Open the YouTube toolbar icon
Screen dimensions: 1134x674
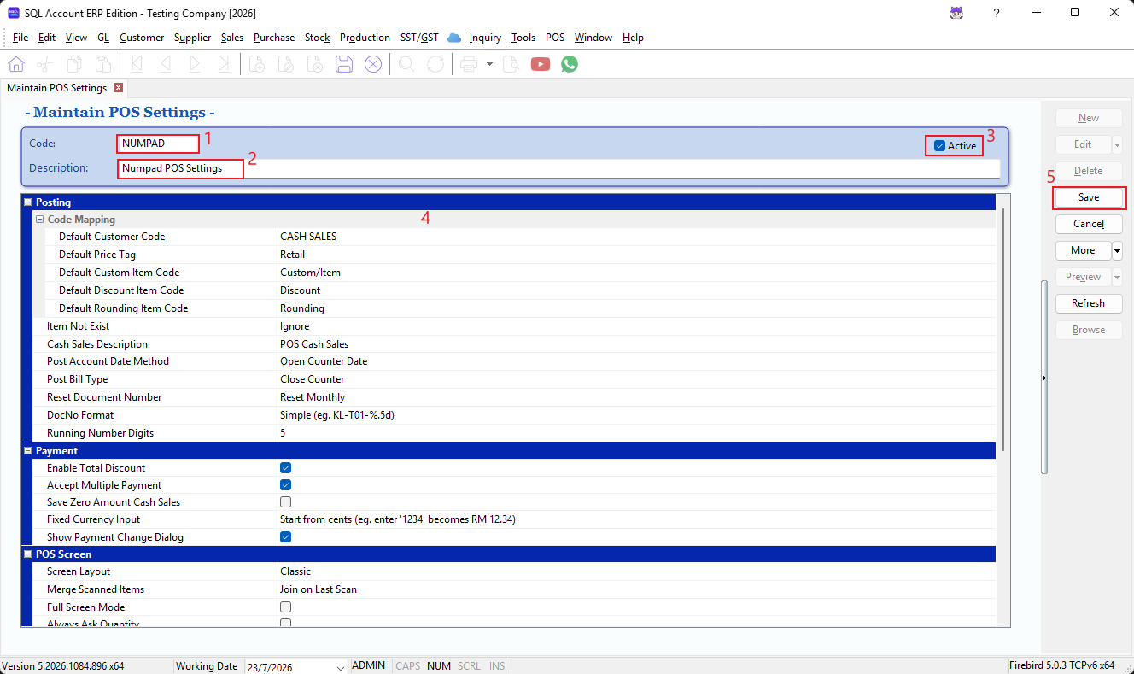[x=540, y=64]
